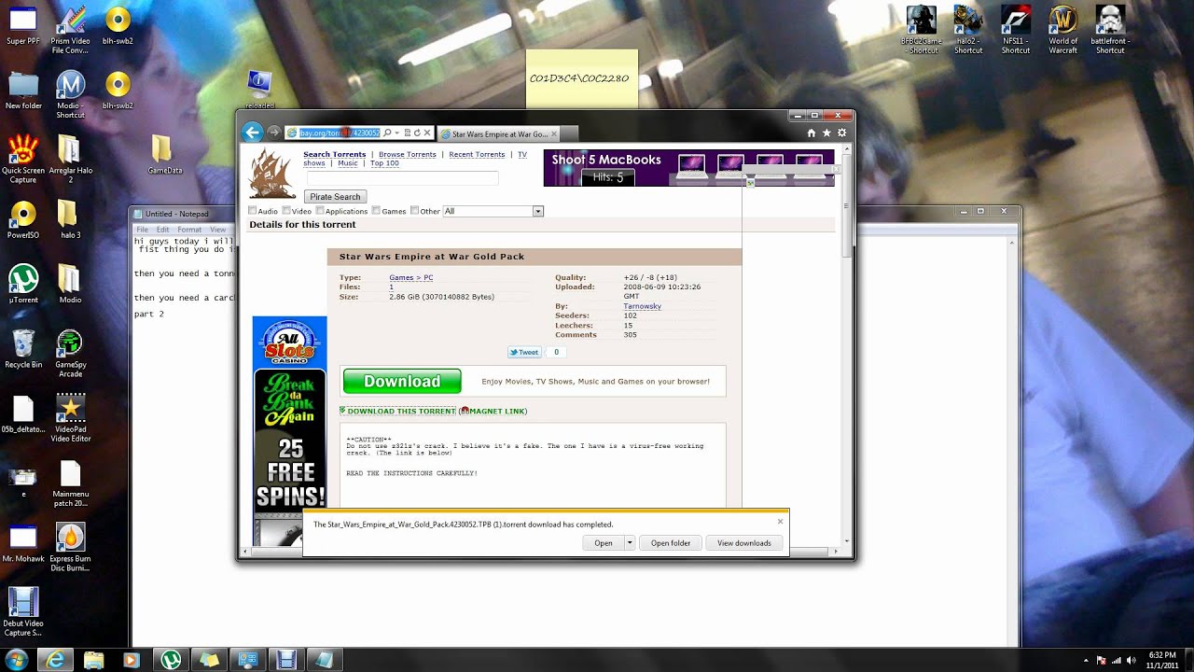Dismiss the download completed notification bar
This screenshot has height=672, width=1194.
(781, 522)
